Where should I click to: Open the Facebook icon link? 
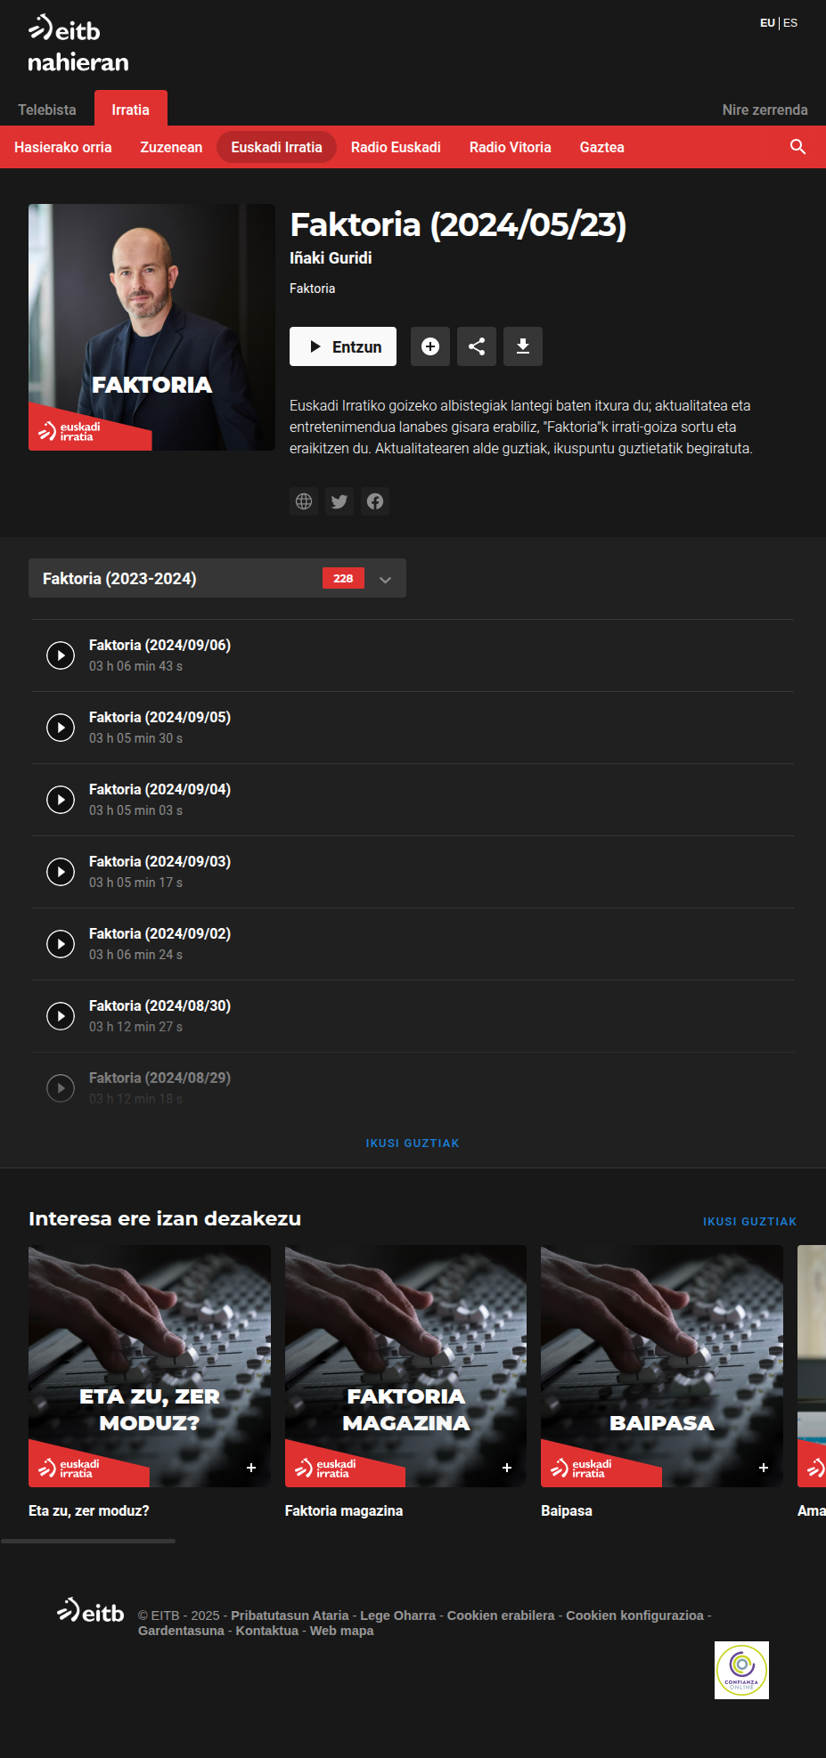pos(375,501)
